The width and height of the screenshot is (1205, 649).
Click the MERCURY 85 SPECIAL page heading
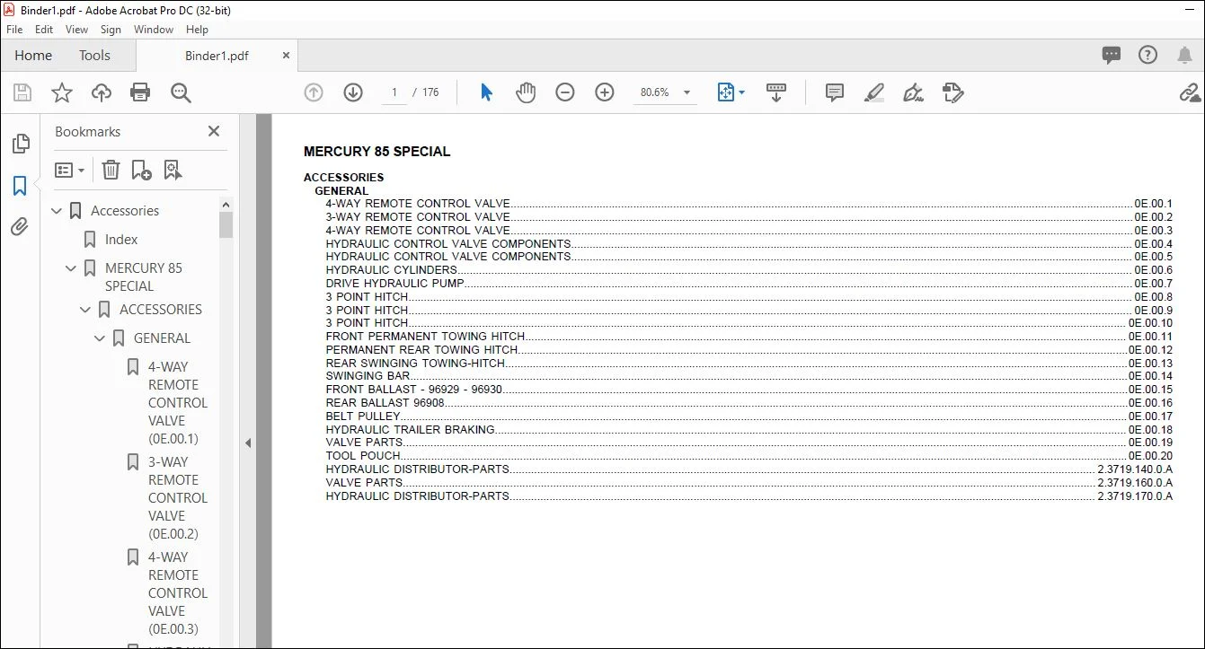(377, 152)
